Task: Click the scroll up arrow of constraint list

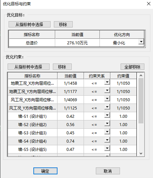Action: coord(141,75)
